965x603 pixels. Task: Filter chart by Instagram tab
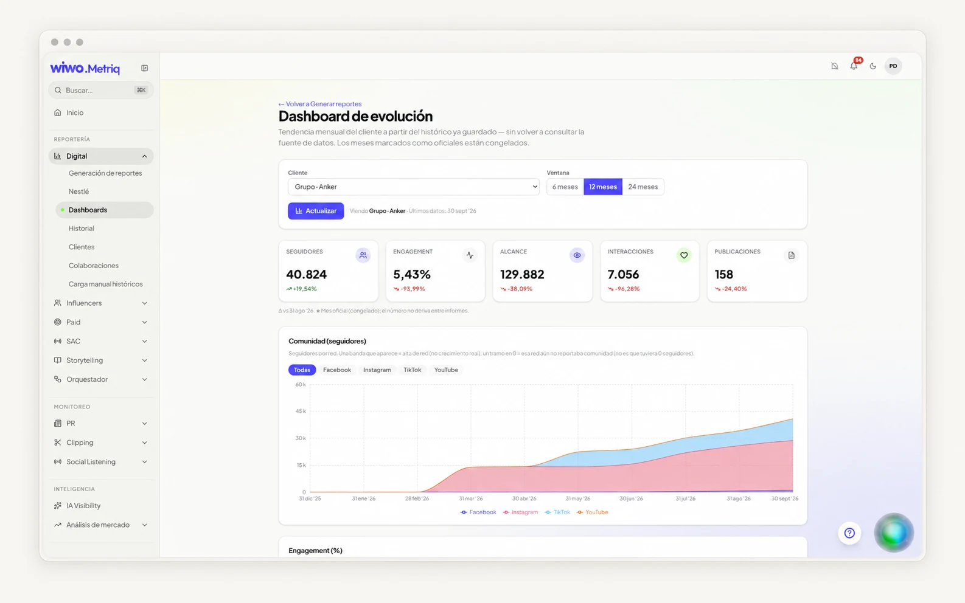[377, 370]
